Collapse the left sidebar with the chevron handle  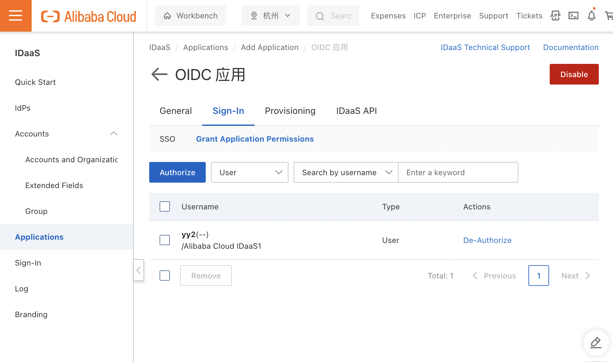tap(138, 270)
